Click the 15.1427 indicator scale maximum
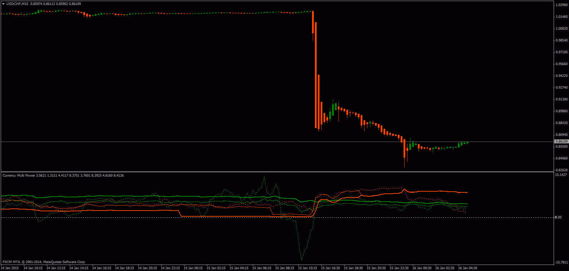Screen dimensions: 569x271 click(561, 175)
